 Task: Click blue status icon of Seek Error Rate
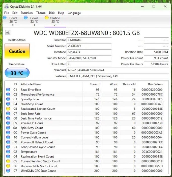click(8, 114)
